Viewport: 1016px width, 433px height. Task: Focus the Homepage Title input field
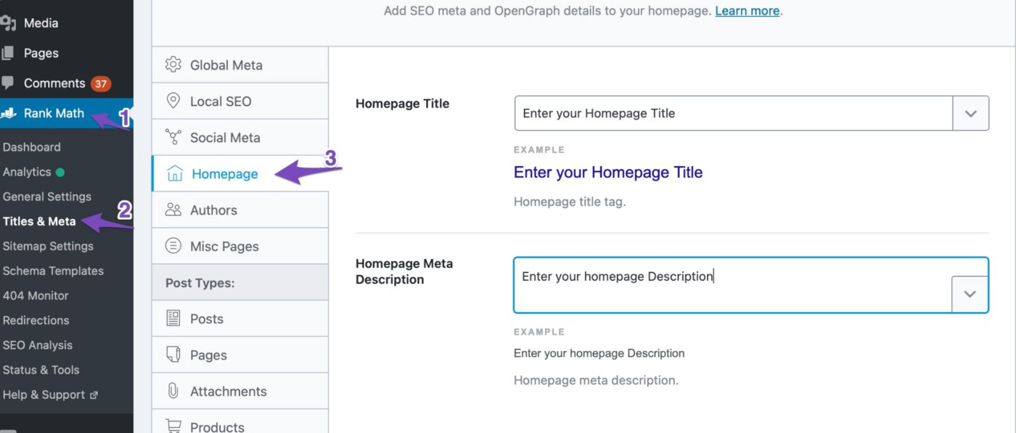[x=733, y=114]
